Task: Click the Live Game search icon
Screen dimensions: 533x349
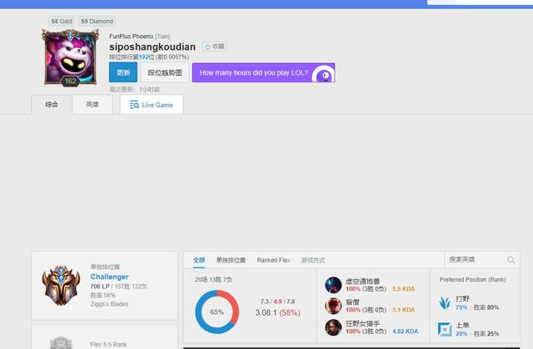Action: [x=134, y=105]
